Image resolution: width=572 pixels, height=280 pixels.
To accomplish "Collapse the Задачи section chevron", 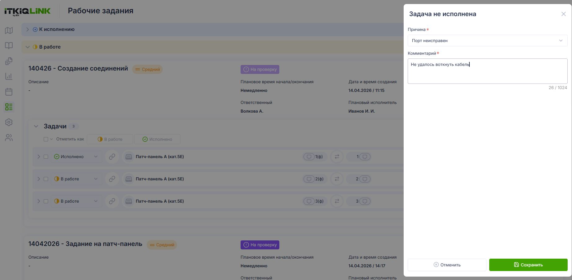I will coord(36,126).
